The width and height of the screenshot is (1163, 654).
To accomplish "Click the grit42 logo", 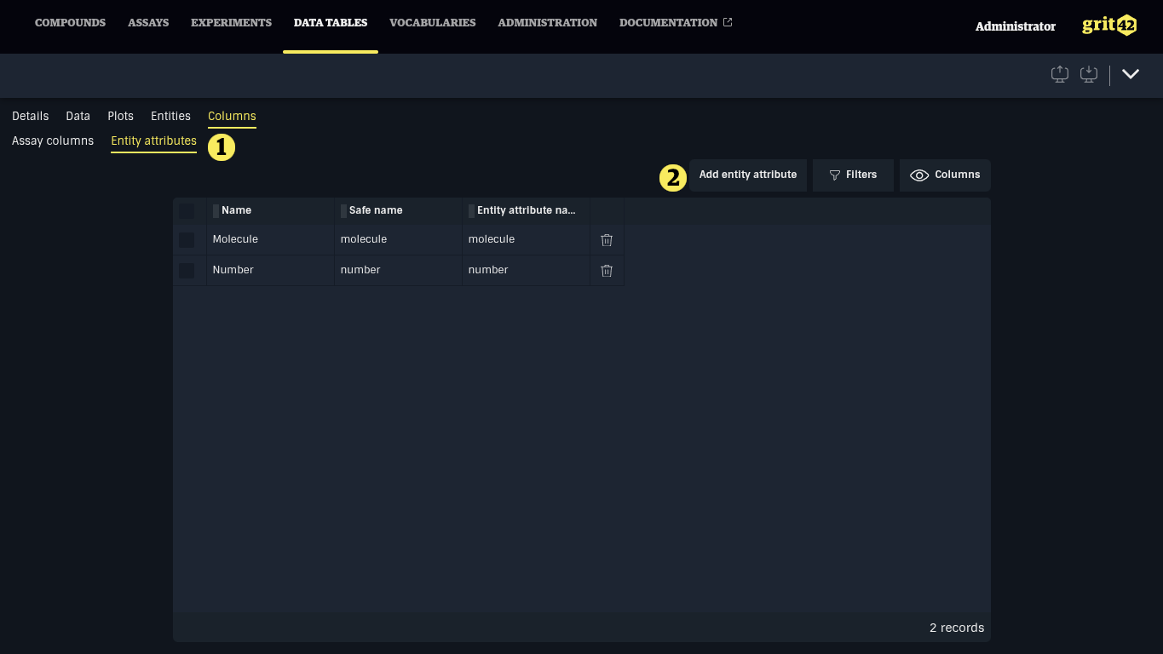I will [x=1109, y=26].
